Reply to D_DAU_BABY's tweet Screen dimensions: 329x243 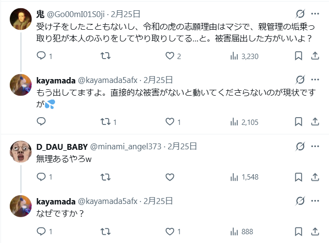click(41, 177)
